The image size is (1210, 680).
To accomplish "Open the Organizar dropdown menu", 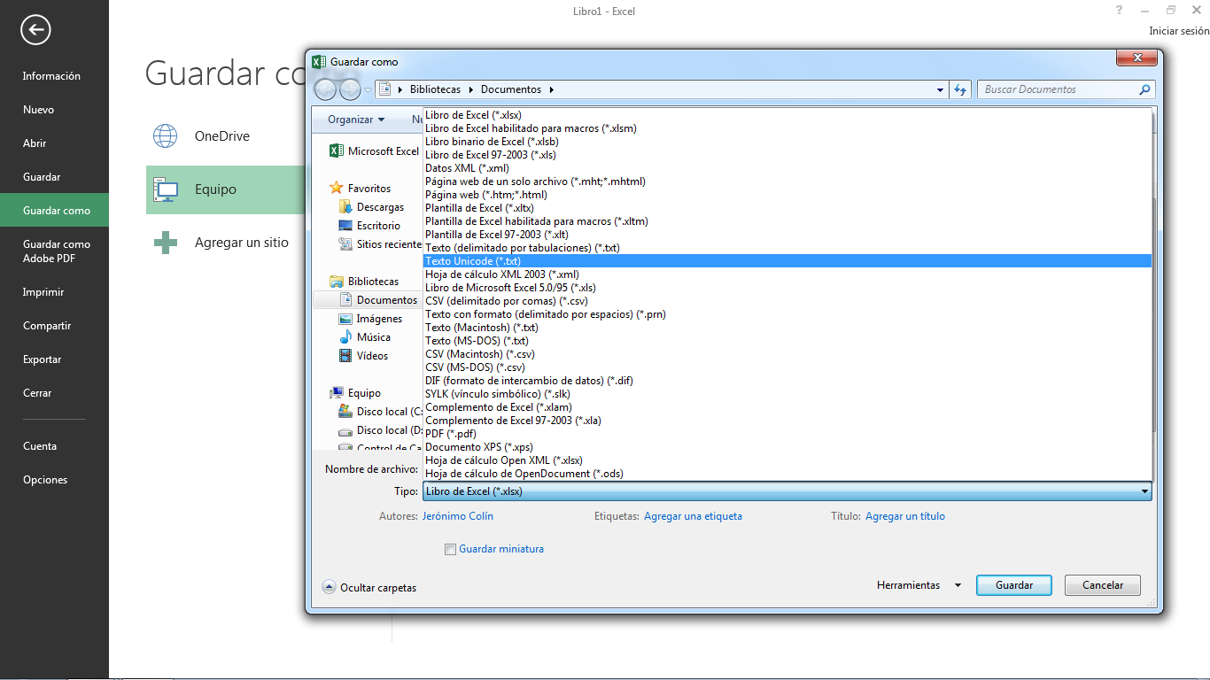I will pos(356,120).
